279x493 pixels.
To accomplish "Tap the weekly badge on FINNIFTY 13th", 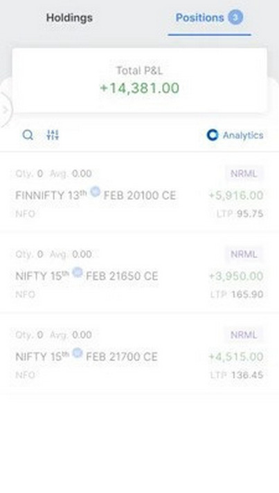I will pos(95,191).
